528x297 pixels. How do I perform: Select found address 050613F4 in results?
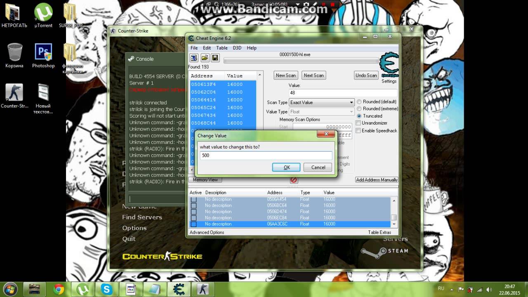(x=223, y=84)
